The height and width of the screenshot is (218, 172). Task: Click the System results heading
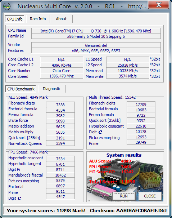pos(124,155)
